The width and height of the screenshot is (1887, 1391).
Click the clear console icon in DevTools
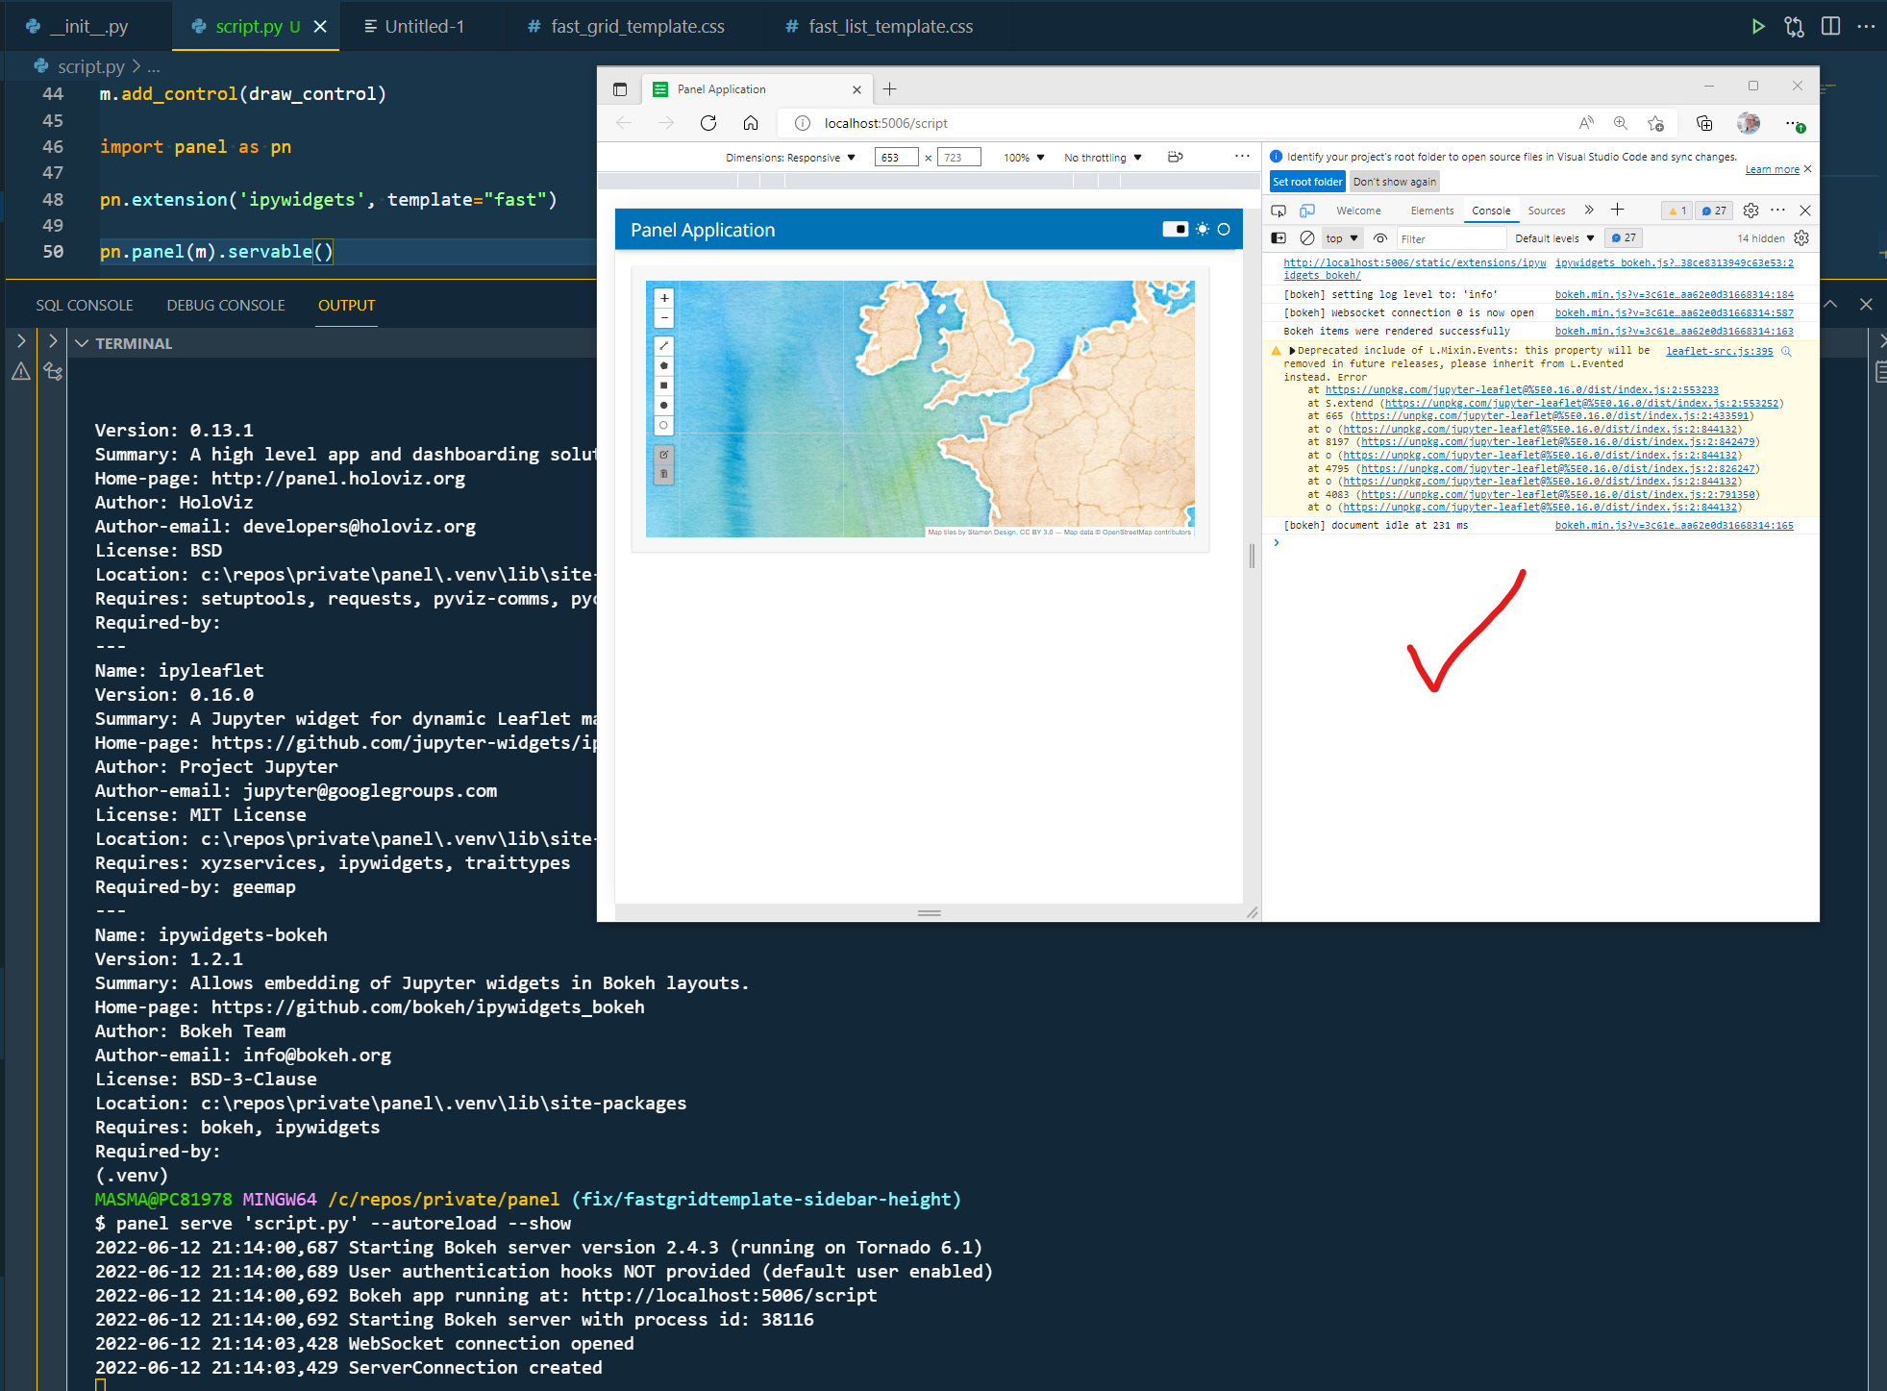click(1307, 237)
